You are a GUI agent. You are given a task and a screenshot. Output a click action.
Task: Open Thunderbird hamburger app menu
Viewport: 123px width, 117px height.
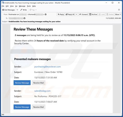pyautogui.click(x=119, y=10)
